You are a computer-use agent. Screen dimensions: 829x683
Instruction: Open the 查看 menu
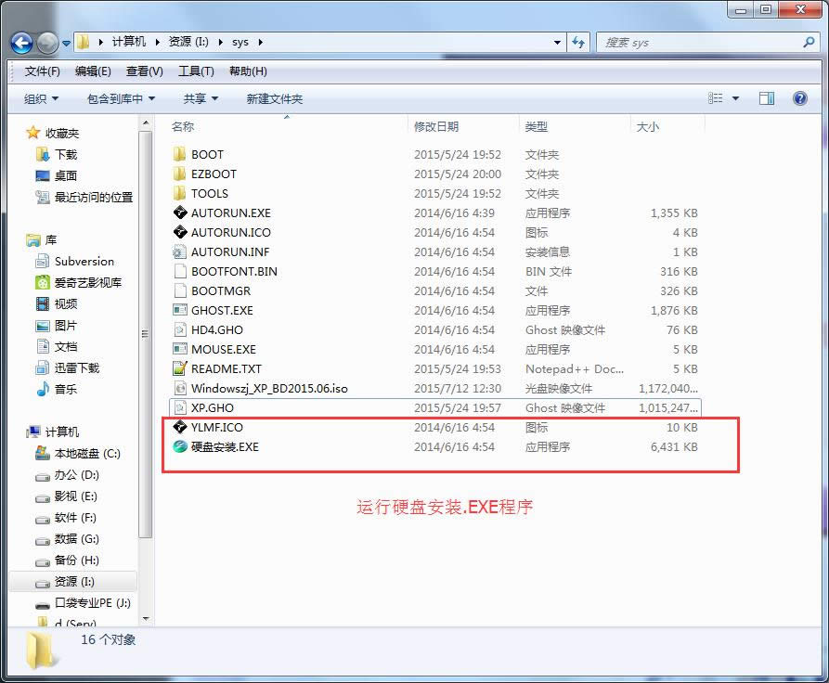click(143, 71)
